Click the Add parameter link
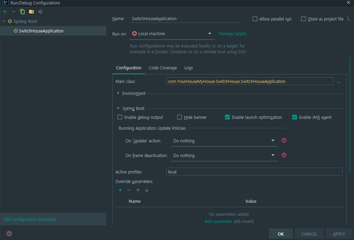 coord(218,222)
